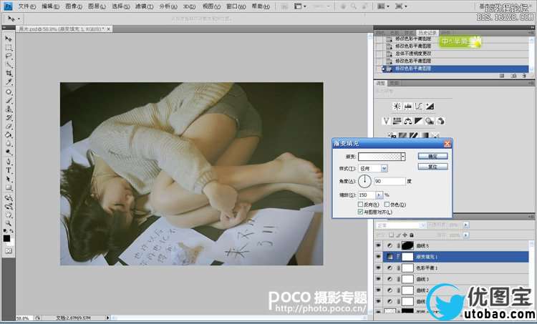Image resolution: width=537 pixels, height=324 pixels.
Task: Click 复位 (Reset) in gradient fill dialog
Action: click(433, 167)
